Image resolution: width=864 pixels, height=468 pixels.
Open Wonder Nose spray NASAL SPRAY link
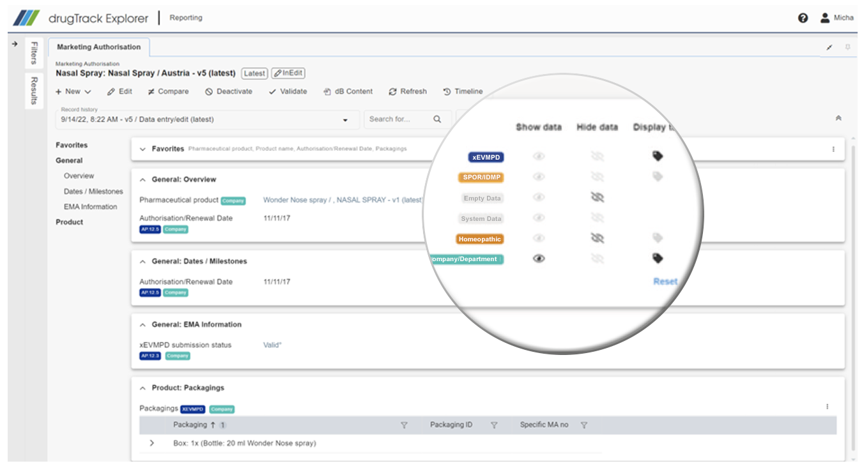[343, 200]
